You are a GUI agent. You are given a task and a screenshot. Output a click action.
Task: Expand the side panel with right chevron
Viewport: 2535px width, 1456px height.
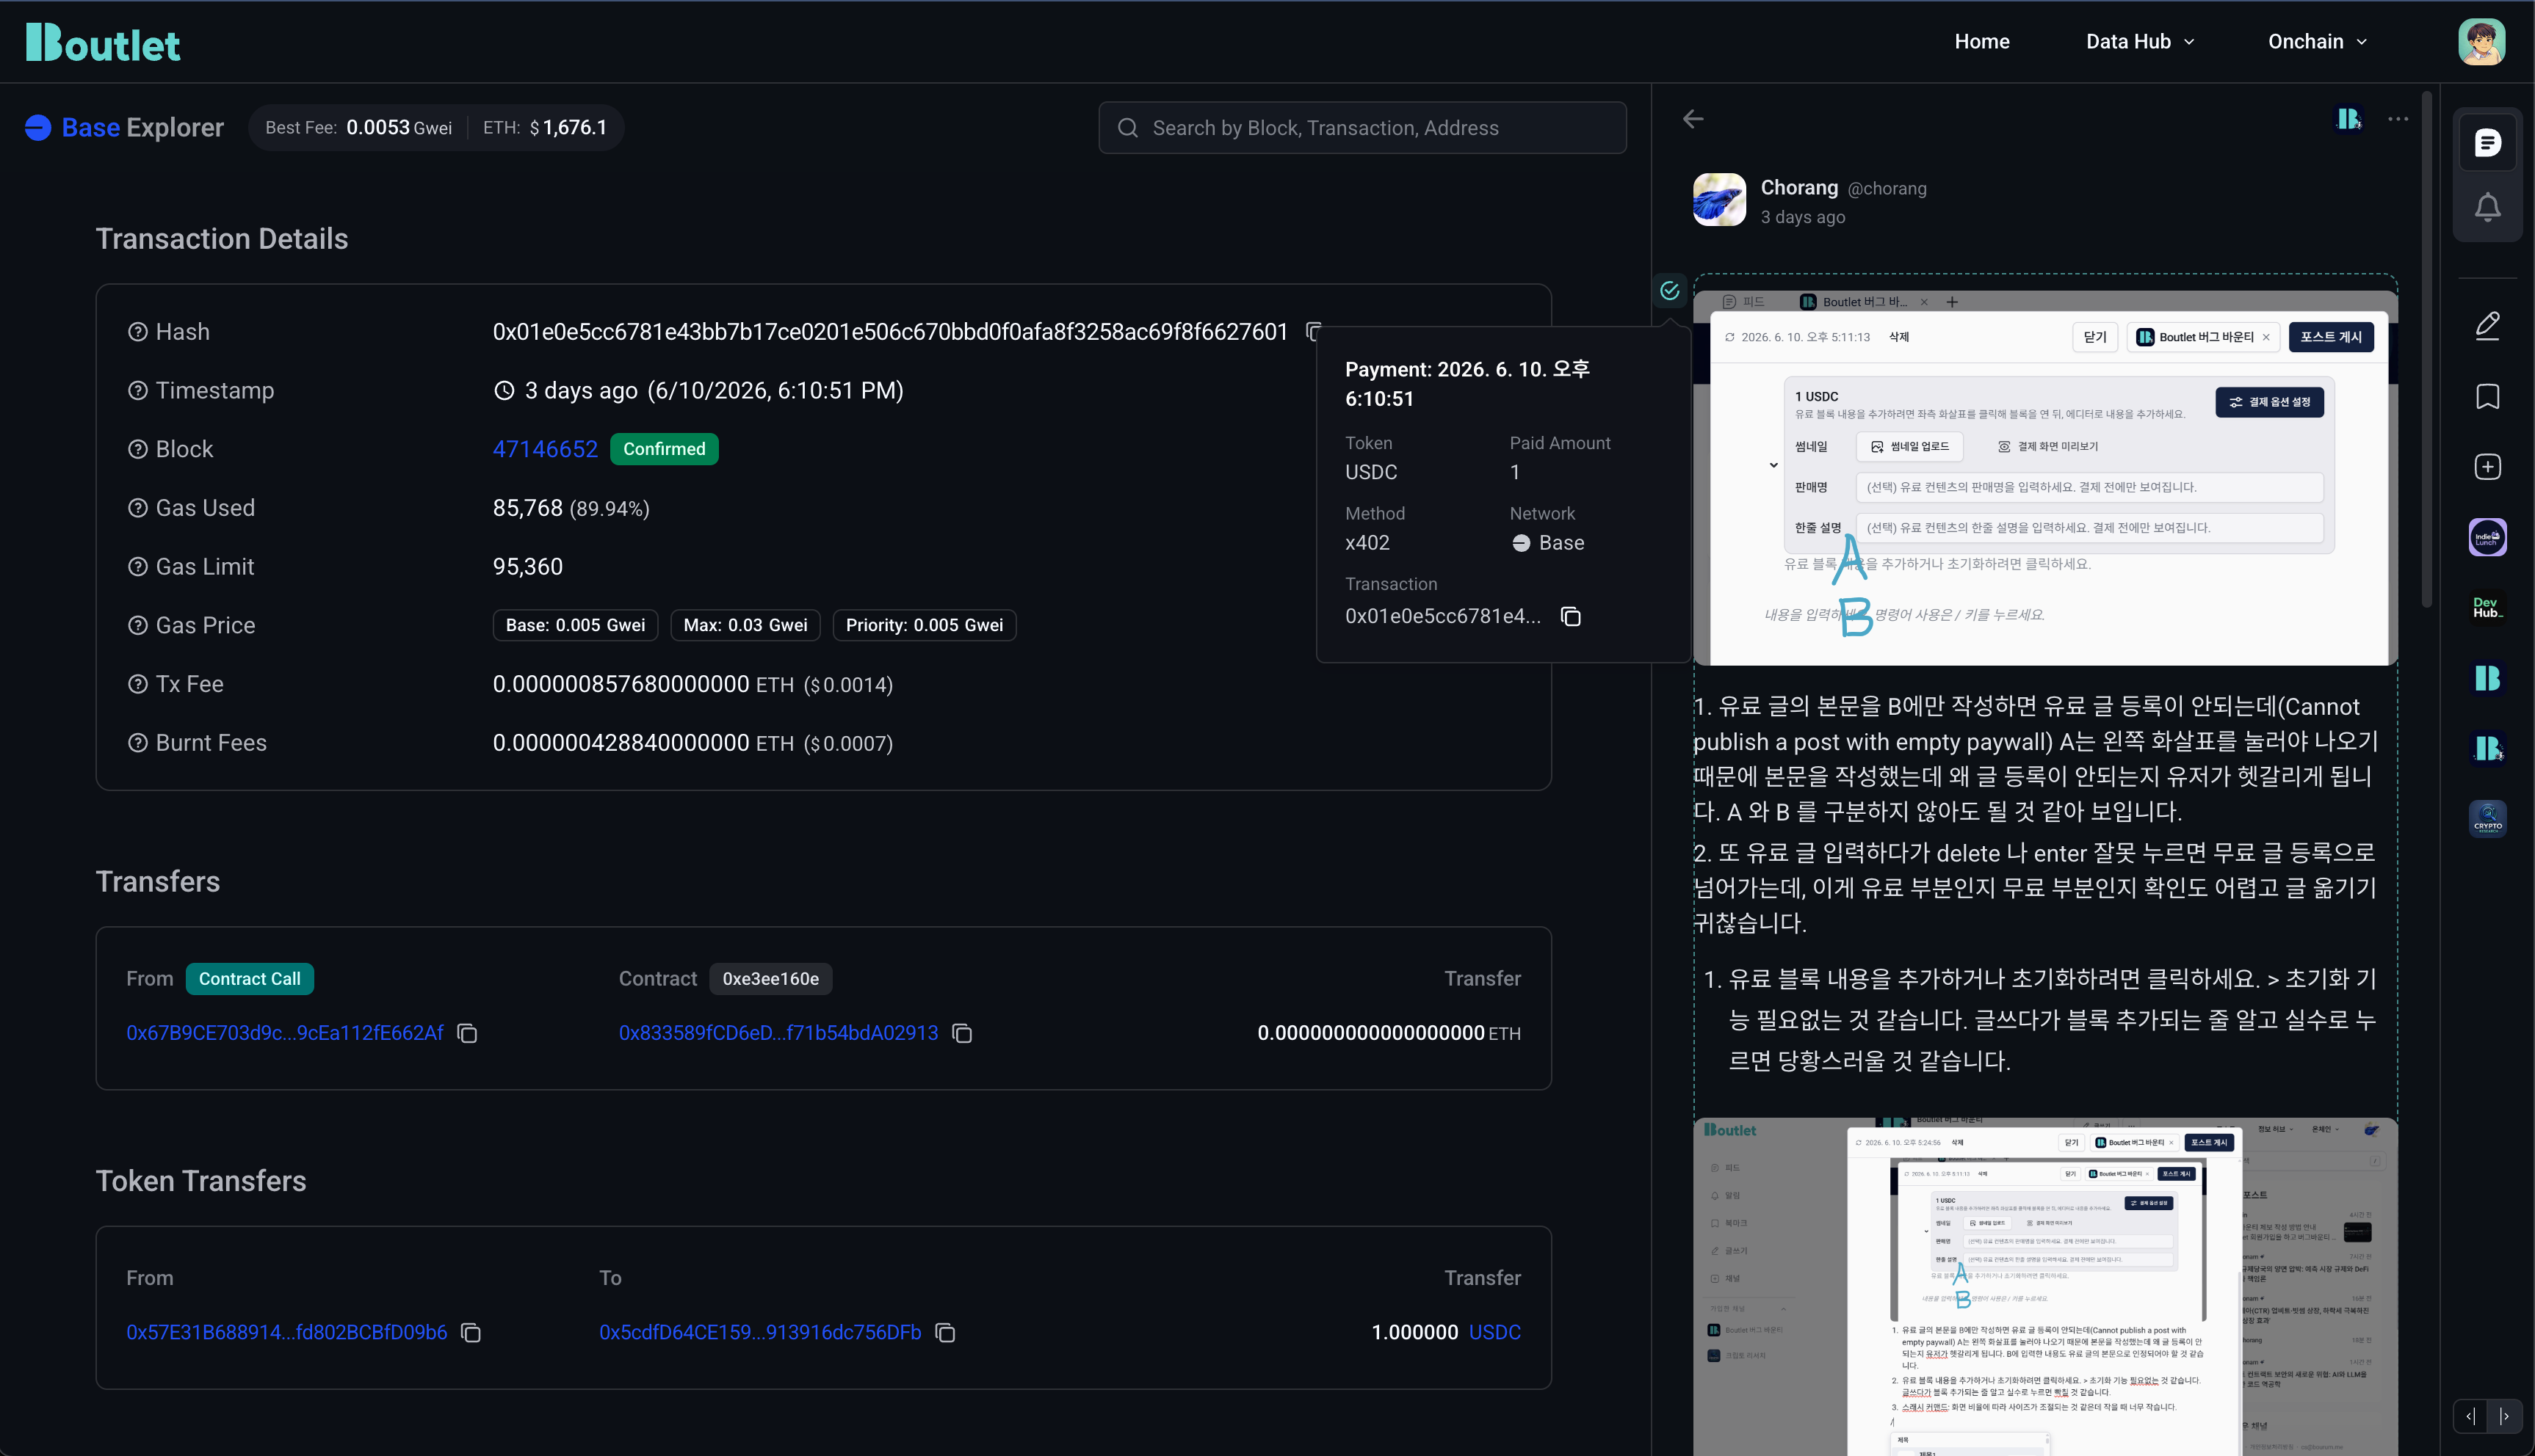(x=2504, y=1416)
